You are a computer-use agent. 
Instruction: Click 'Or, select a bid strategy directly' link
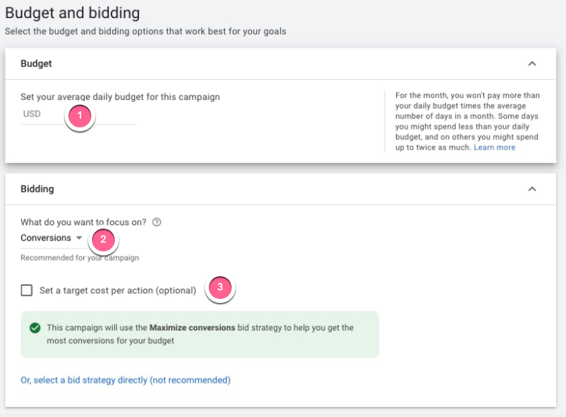(x=126, y=380)
